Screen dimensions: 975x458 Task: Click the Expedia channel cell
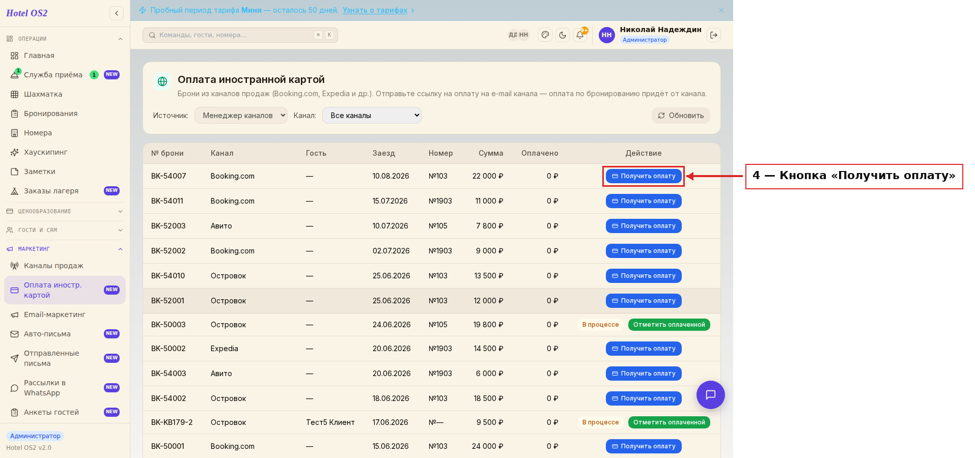click(x=225, y=349)
